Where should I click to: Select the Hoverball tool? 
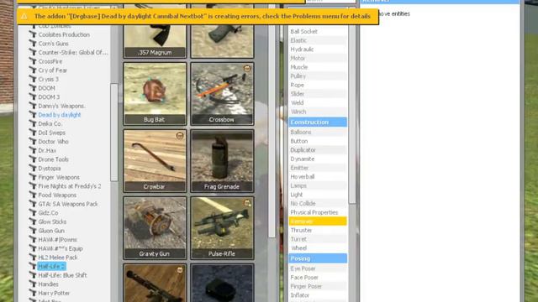[x=318, y=177]
